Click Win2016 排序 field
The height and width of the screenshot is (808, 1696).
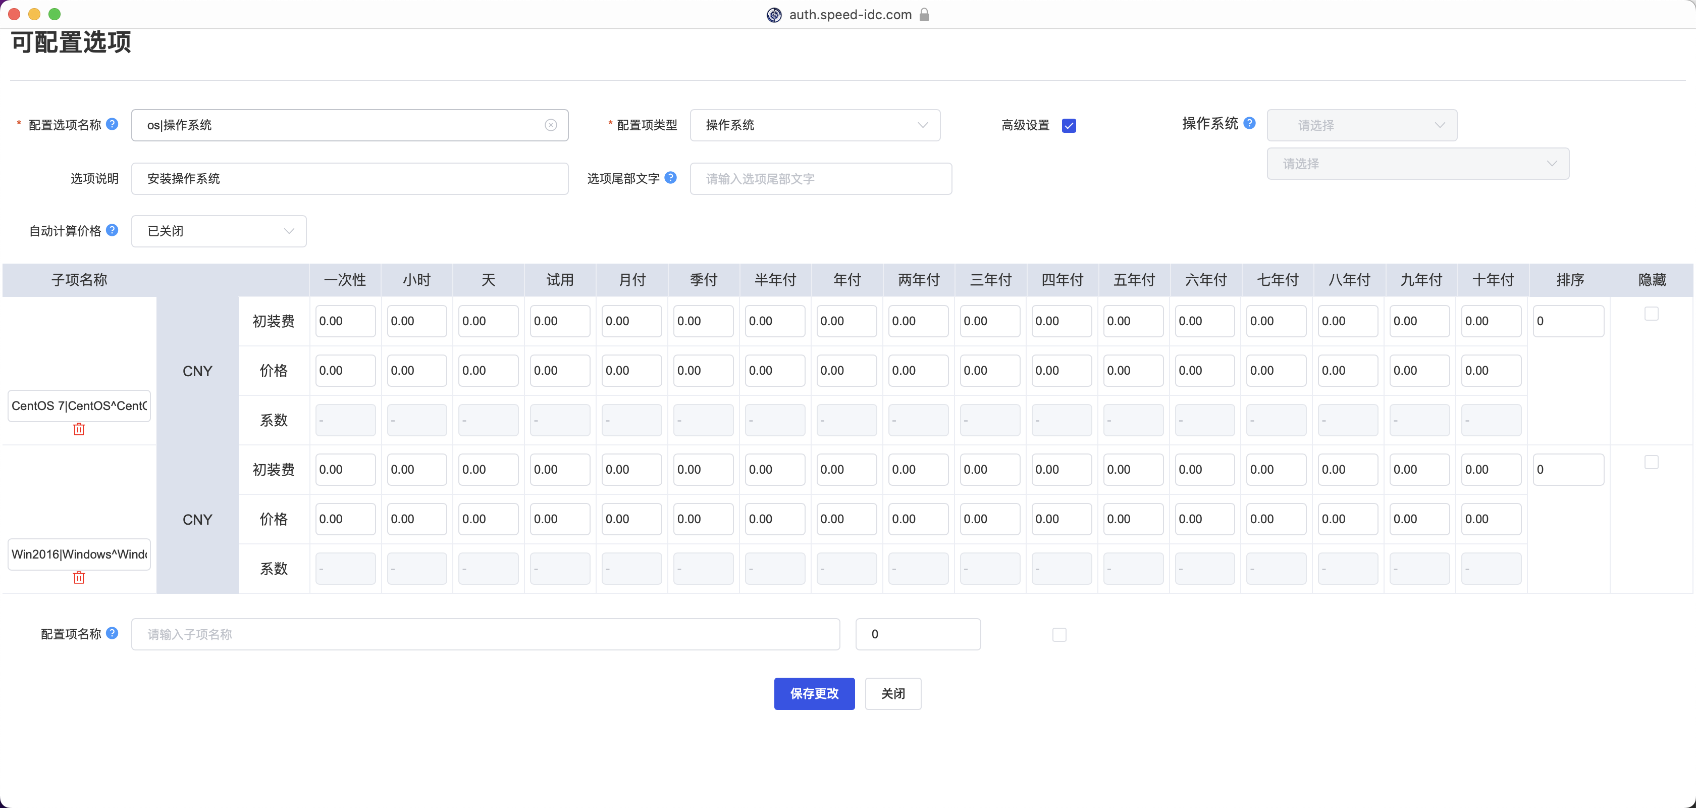pos(1568,470)
